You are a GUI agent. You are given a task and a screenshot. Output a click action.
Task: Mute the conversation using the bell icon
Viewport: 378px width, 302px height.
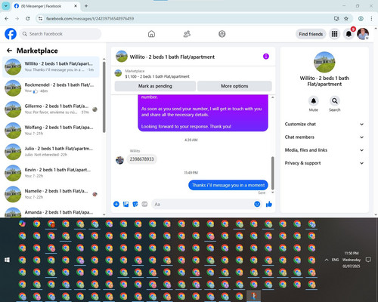314,101
